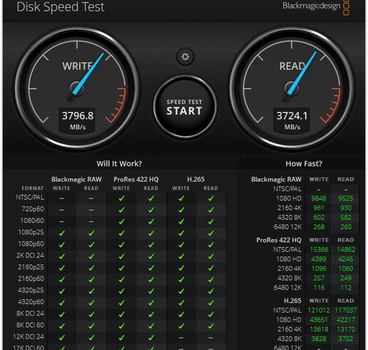
Task: Click the 2K DCI 24 format row label
Action: click(30, 256)
